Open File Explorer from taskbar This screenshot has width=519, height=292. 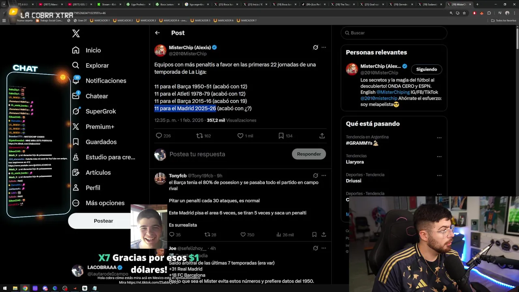[15, 288]
